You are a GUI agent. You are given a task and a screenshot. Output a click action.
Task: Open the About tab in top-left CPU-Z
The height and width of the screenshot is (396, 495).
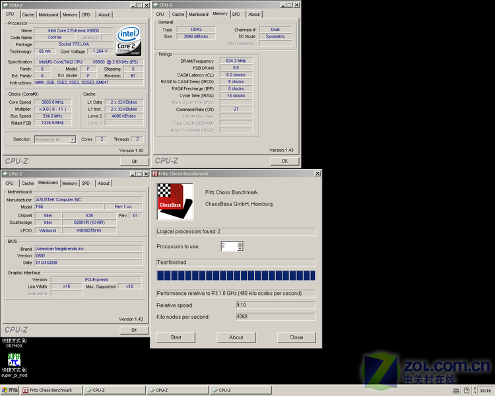[104, 15]
